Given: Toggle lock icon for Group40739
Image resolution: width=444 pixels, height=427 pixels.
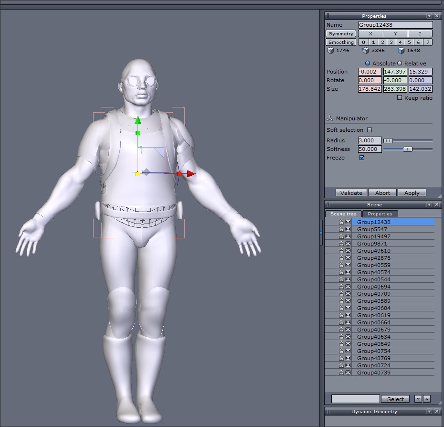Looking at the screenshot, I should point(341,373).
